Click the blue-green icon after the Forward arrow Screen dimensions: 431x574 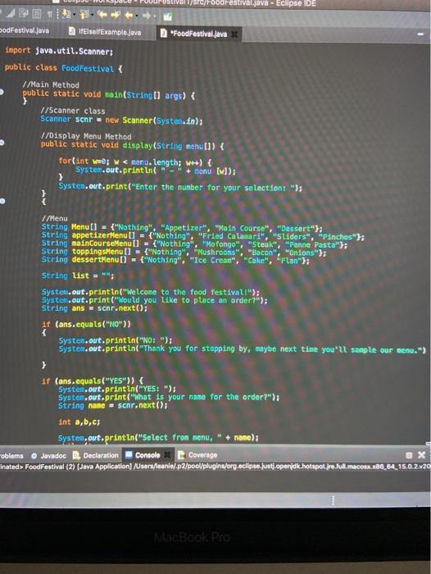[167, 16]
